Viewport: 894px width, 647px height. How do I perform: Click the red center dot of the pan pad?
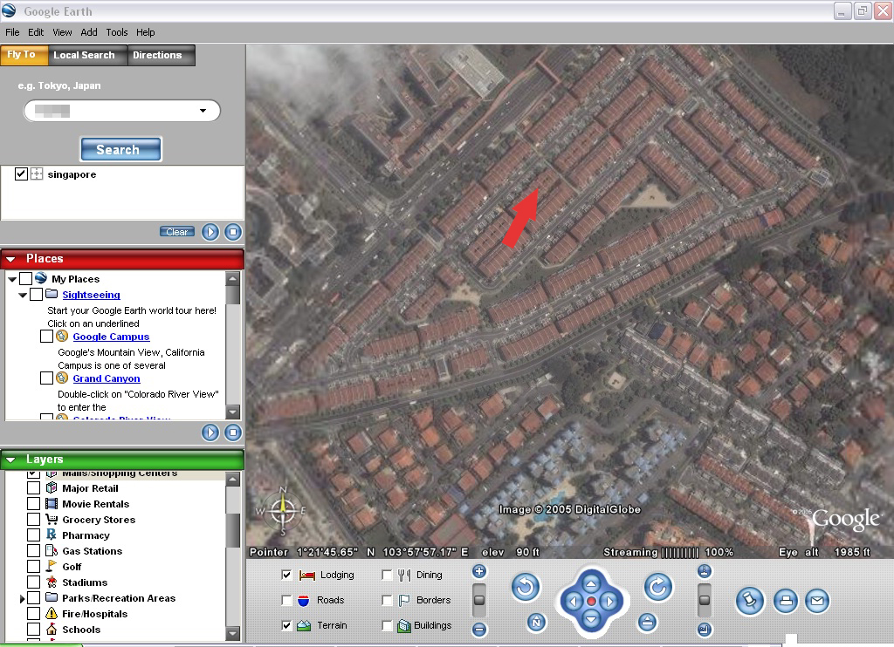tap(591, 602)
